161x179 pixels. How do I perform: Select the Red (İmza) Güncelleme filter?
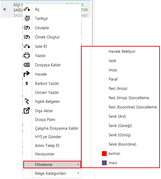pos(129,98)
